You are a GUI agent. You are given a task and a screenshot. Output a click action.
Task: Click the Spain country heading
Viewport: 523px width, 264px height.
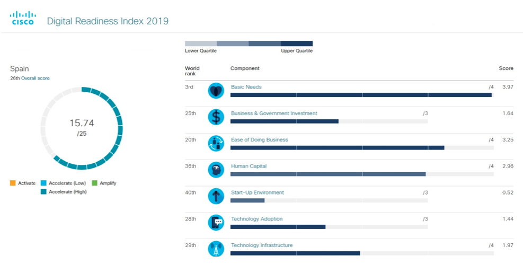(20, 69)
